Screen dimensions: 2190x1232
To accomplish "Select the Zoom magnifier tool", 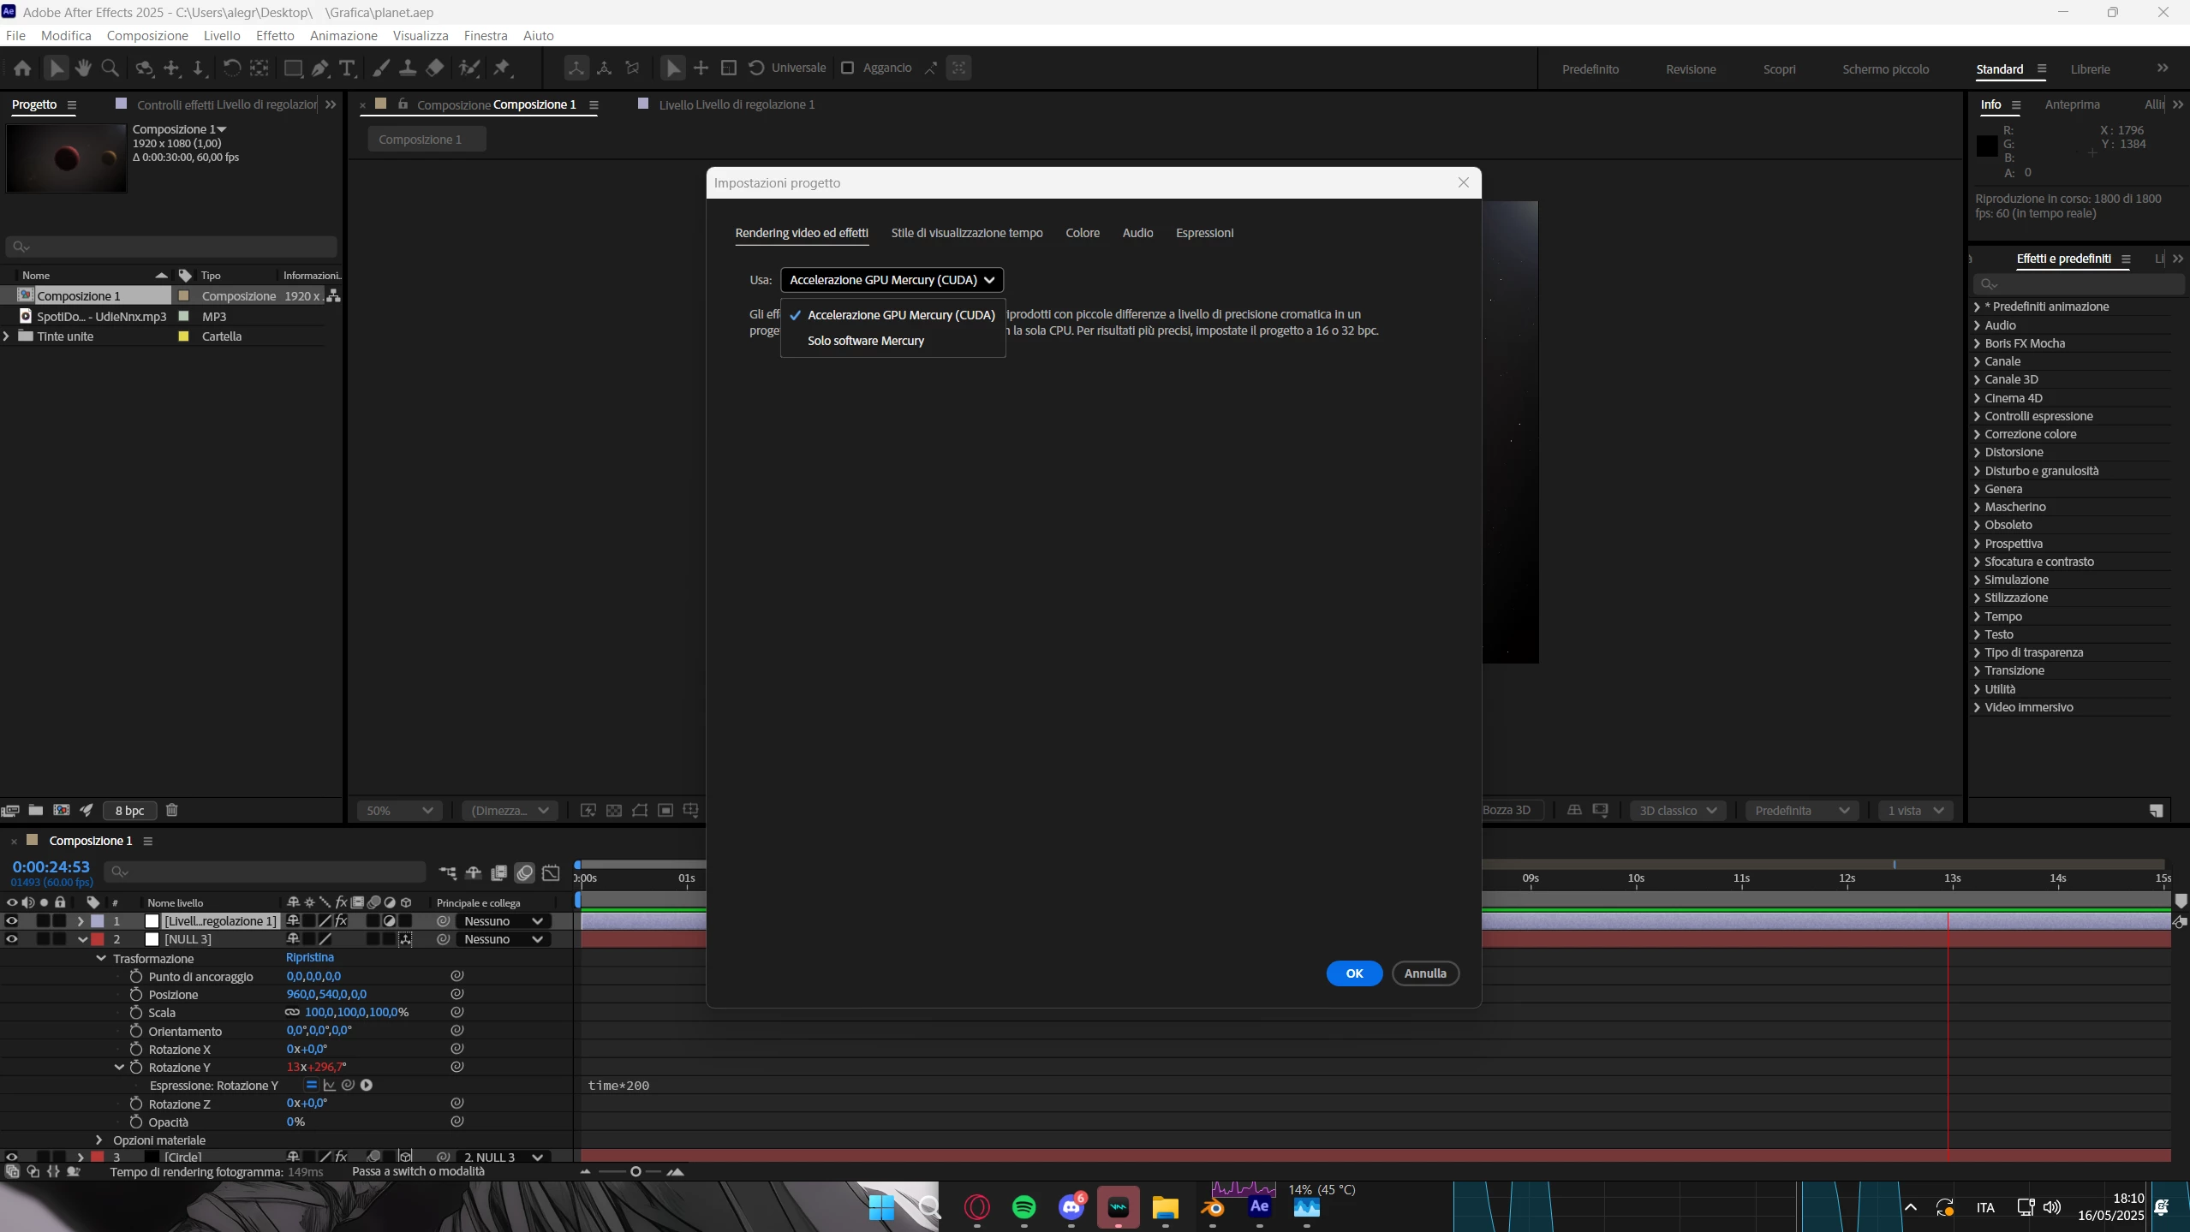I will [x=110, y=68].
